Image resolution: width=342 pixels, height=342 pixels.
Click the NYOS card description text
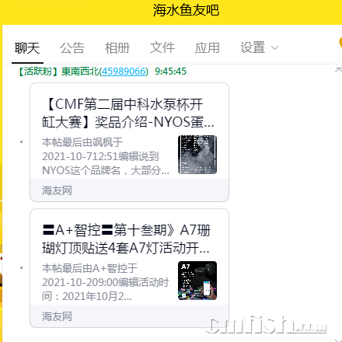(x=106, y=156)
